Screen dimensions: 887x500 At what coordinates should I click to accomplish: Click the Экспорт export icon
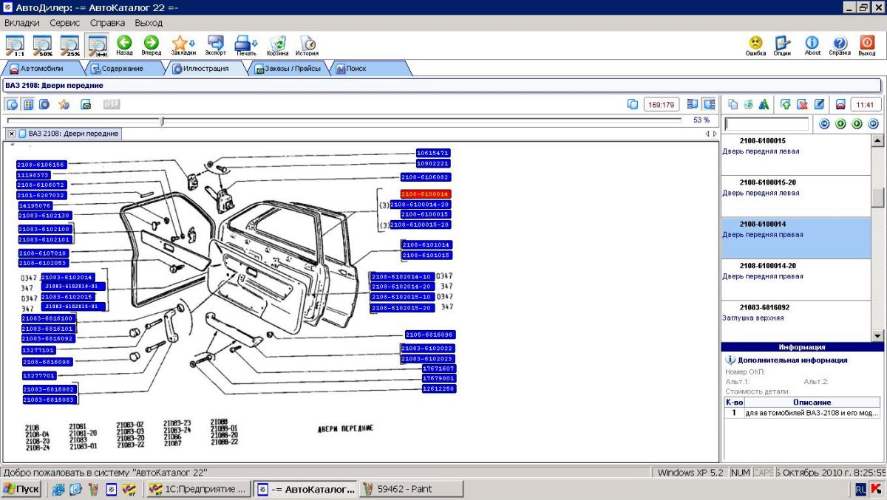(x=216, y=46)
